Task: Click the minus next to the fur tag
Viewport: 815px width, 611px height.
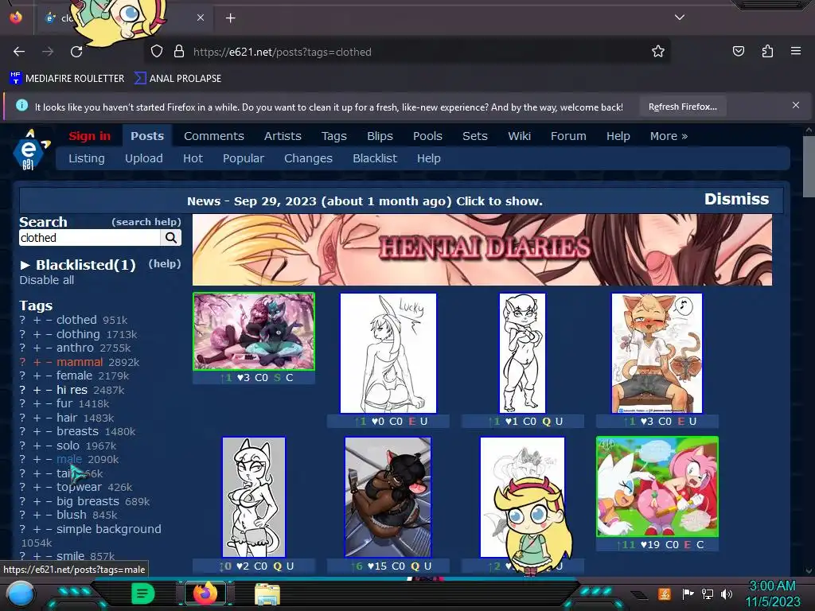Action: point(49,403)
